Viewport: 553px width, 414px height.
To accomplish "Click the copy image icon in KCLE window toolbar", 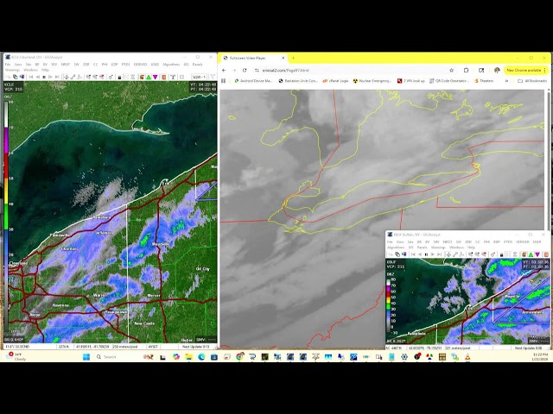I will coord(16,77).
